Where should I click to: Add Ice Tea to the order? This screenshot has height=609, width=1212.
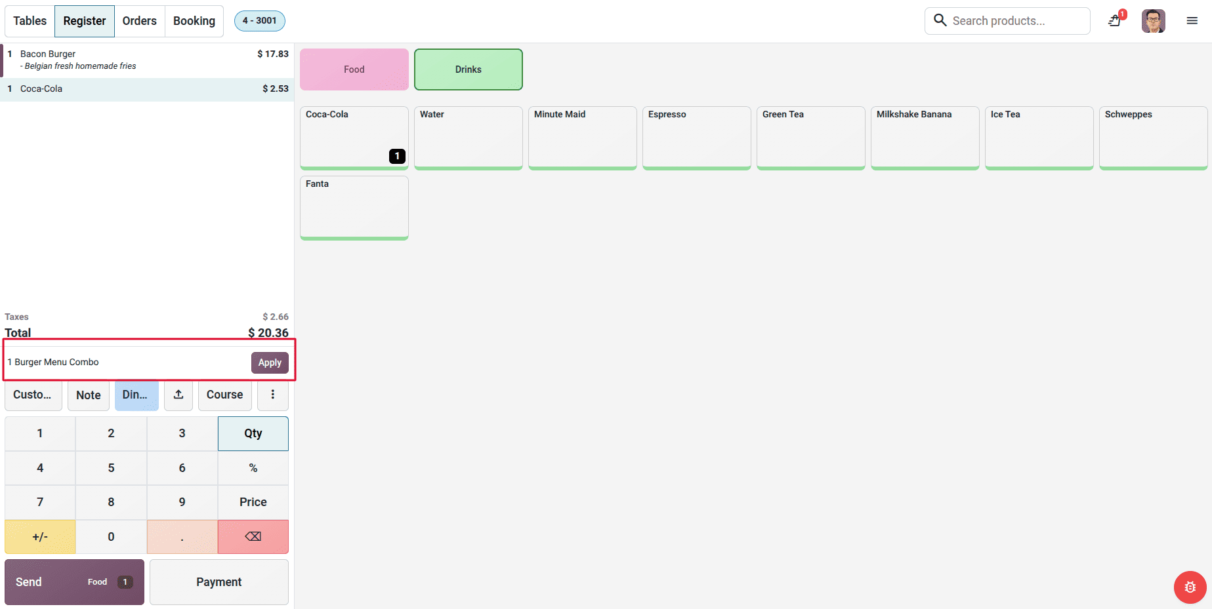(x=1039, y=138)
